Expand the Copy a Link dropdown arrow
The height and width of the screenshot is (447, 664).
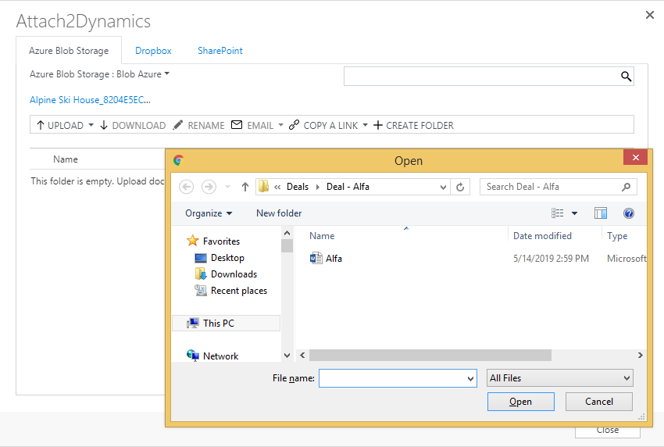pos(365,125)
